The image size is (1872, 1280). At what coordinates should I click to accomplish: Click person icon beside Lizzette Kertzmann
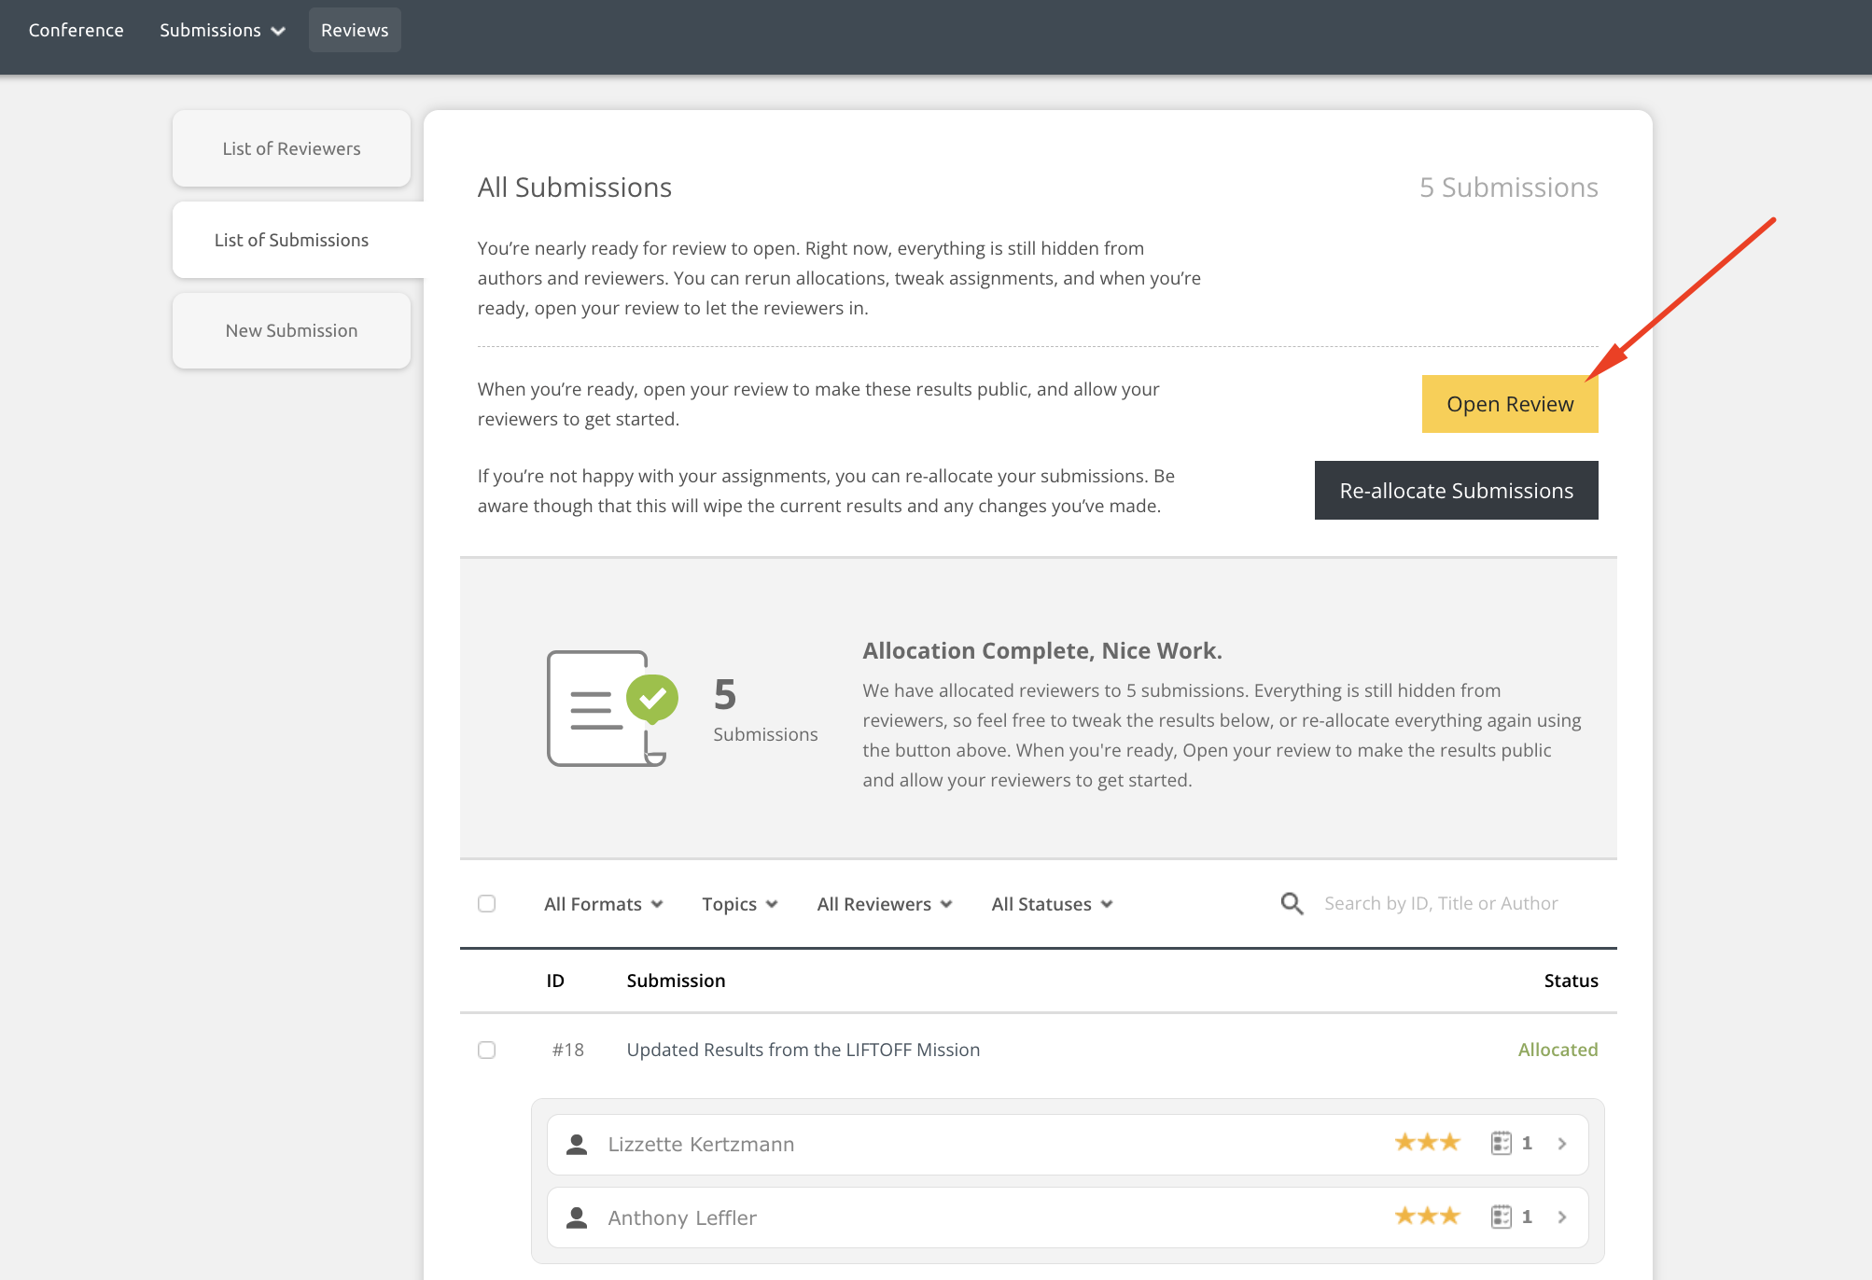point(577,1144)
